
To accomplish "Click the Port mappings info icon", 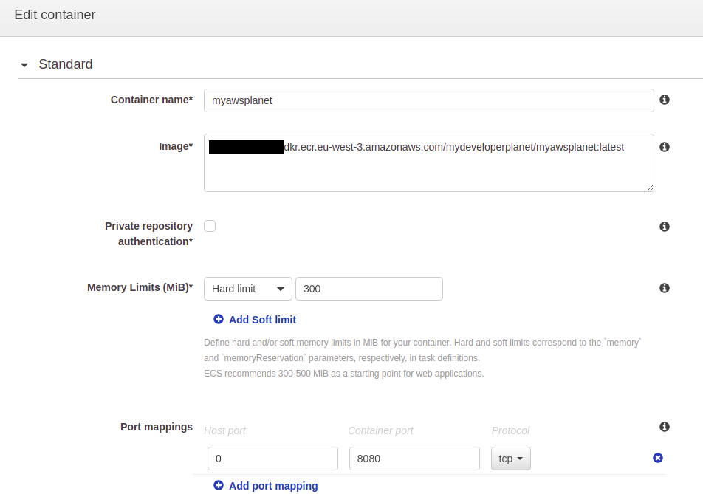I will pyautogui.click(x=665, y=427).
